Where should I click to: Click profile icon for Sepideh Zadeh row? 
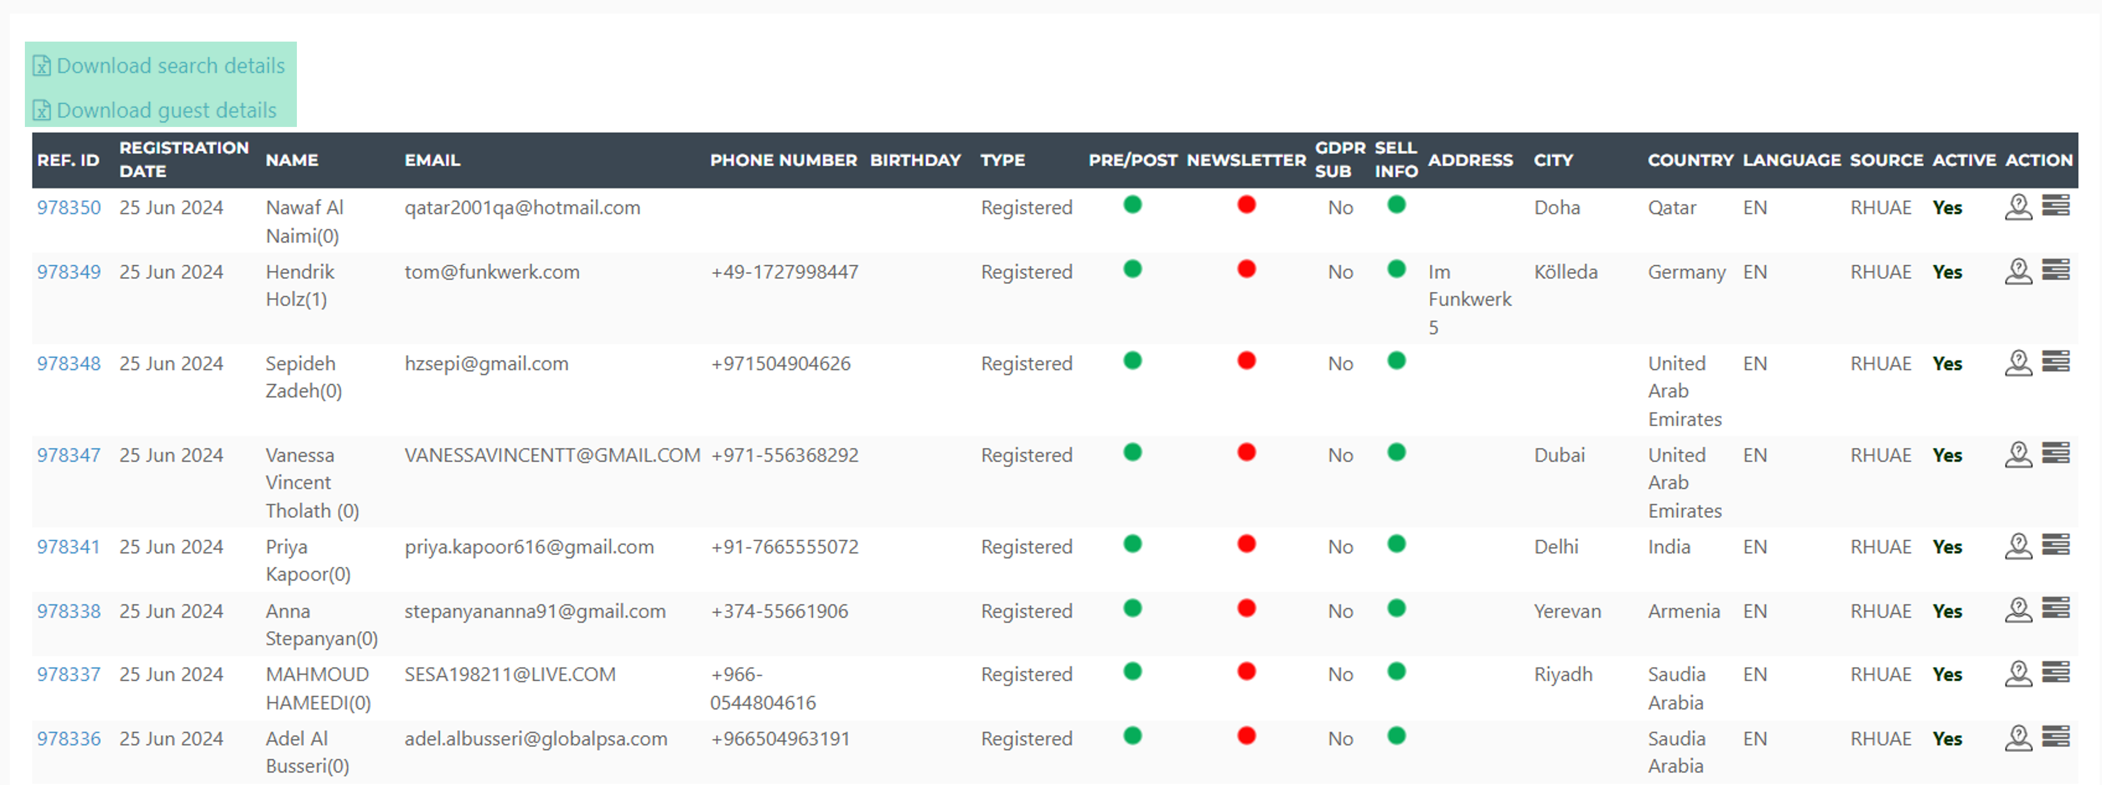click(2018, 363)
